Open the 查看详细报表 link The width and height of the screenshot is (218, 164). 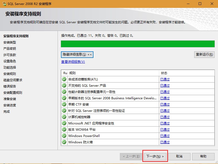tap(73, 62)
